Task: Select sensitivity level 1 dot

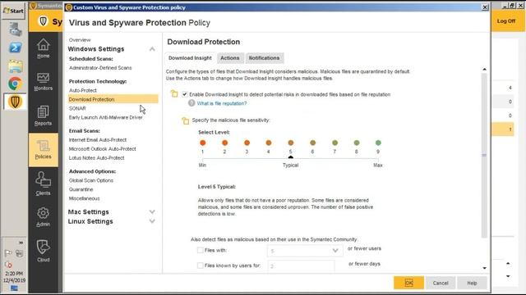Action: [x=203, y=143]
